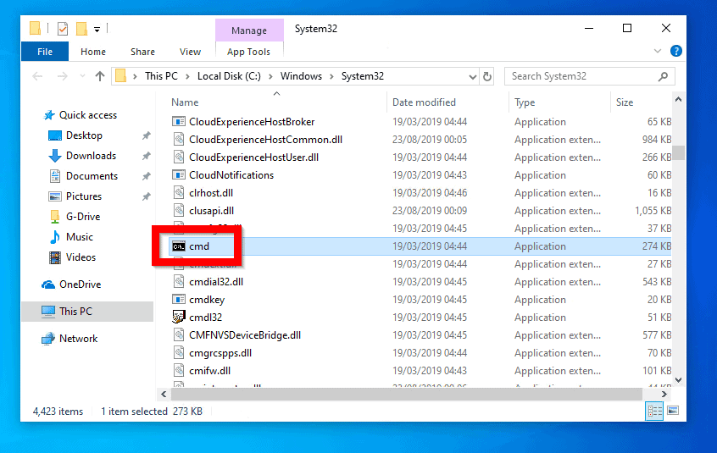Click the pin icon beside Documents
This screenshot has height=453, width=717.
pyautogui.click(x=147, y=176)
